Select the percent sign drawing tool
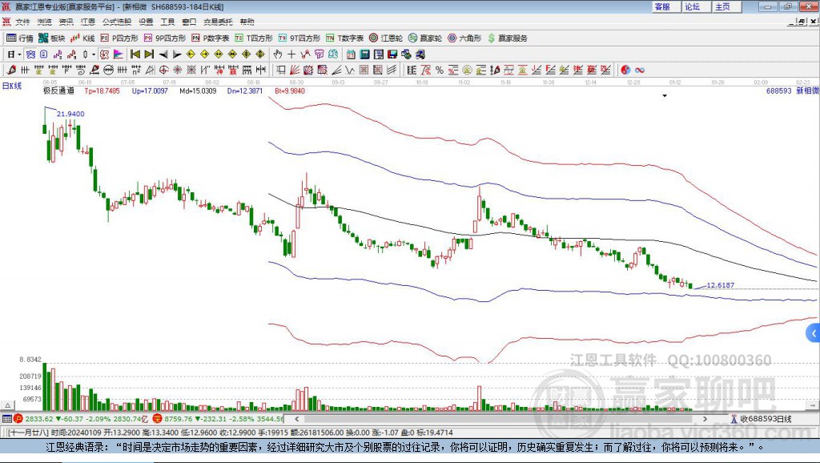This screenshot has height=463, width=820. coord(440,70)
